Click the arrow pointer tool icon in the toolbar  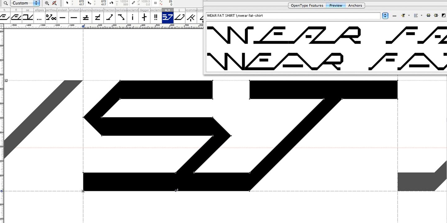pos(67,3)
